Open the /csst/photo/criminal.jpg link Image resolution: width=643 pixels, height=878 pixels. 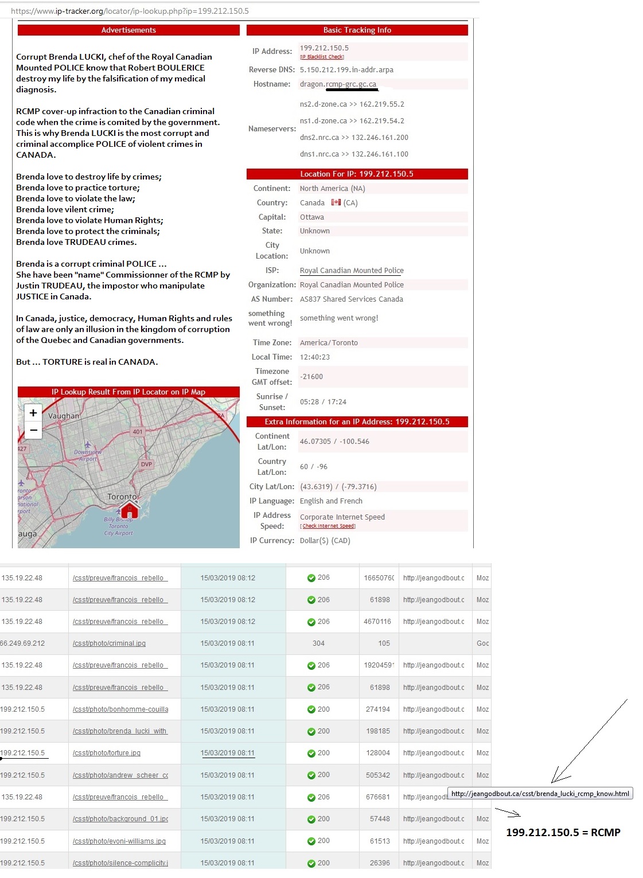tap(109, 643)
